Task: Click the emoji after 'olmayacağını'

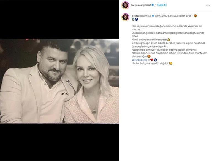Action: (149, 56)
